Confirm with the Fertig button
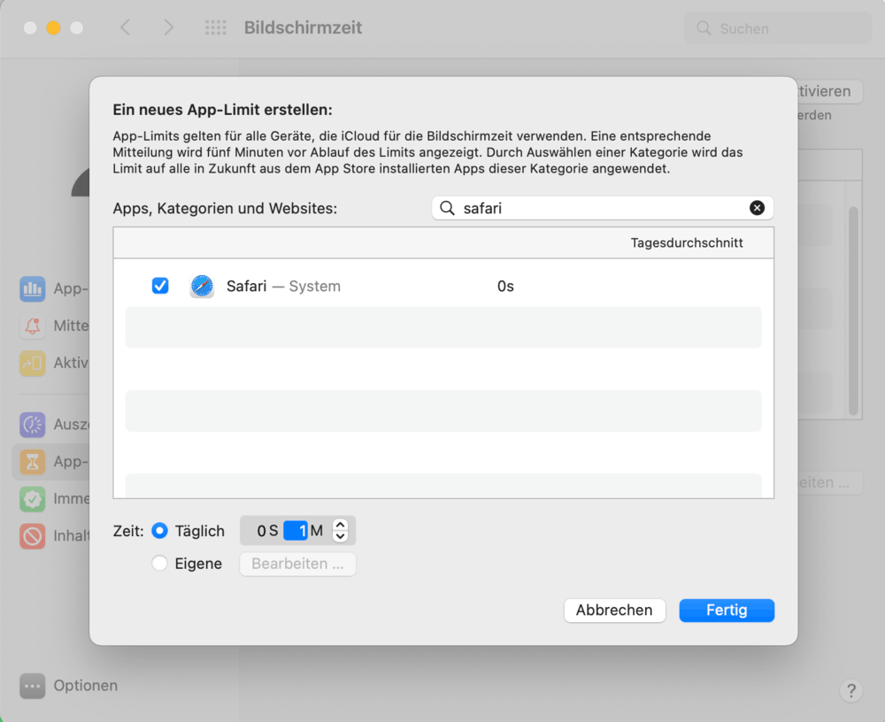The image size is (885, 722). [727, 611]
